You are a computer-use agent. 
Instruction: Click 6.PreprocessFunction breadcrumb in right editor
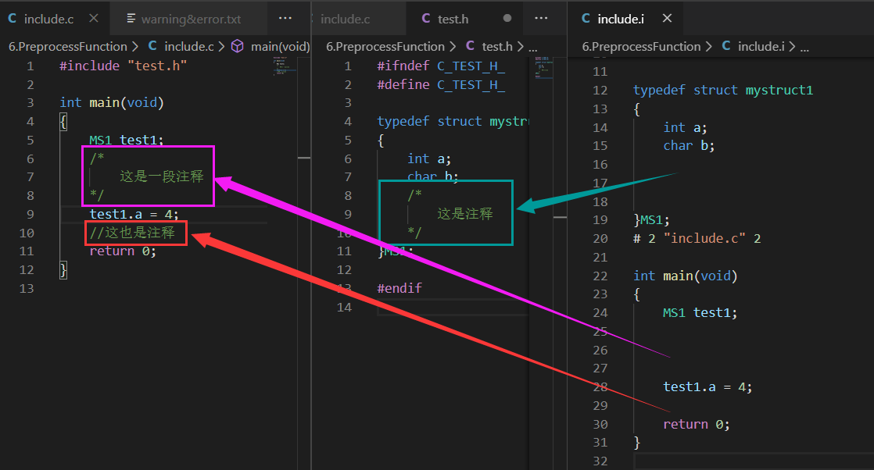click(641, 47)
